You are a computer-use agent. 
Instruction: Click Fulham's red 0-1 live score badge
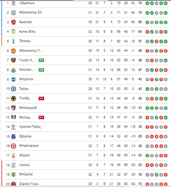coord(41,117)
